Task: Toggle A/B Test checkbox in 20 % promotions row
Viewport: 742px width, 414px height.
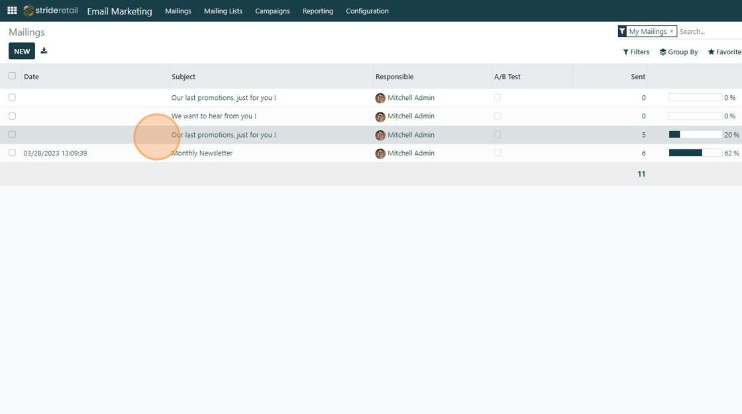Action: click(498, 134)
